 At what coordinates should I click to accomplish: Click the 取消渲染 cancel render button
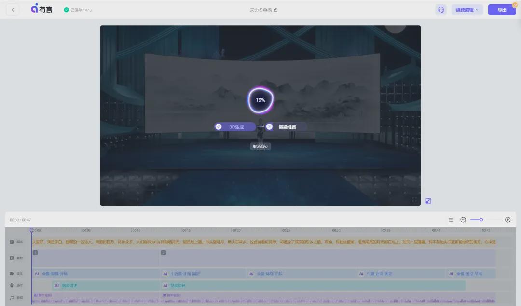[260, 146]
